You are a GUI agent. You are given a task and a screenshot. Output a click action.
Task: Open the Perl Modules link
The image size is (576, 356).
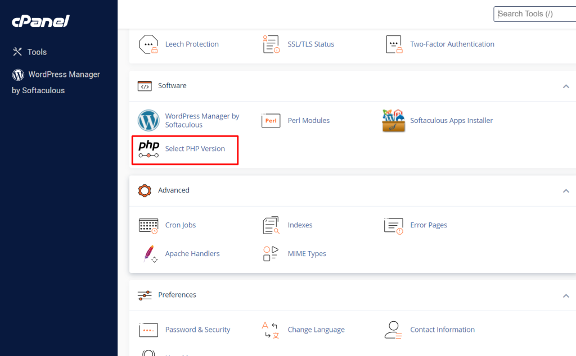tap(309, 120)
